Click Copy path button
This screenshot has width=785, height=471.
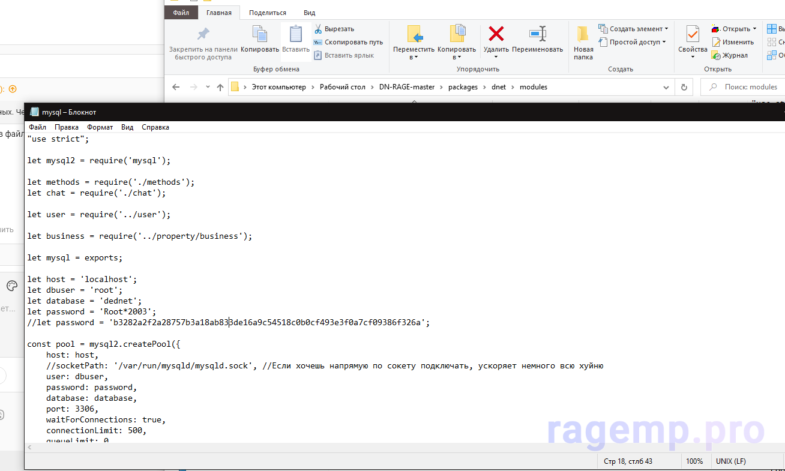coord(353,42)
